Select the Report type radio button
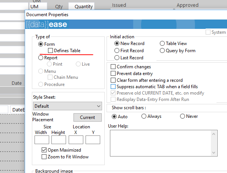 41,58
